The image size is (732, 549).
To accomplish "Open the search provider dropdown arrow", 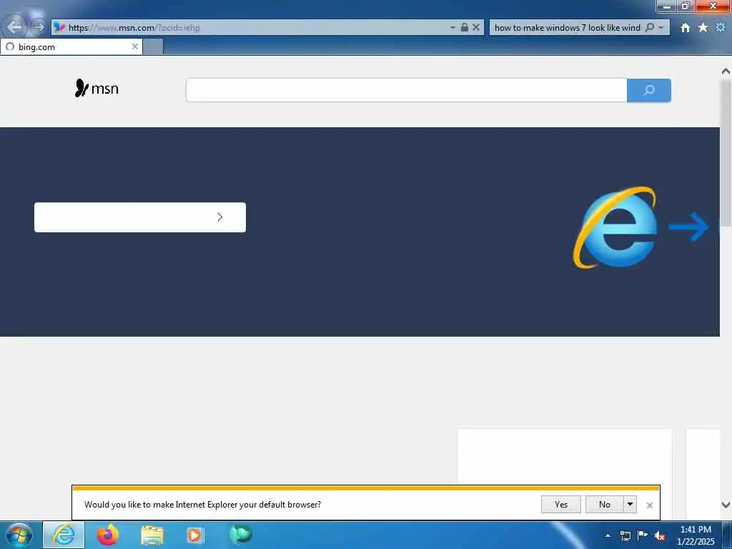I will click(661, 28).
